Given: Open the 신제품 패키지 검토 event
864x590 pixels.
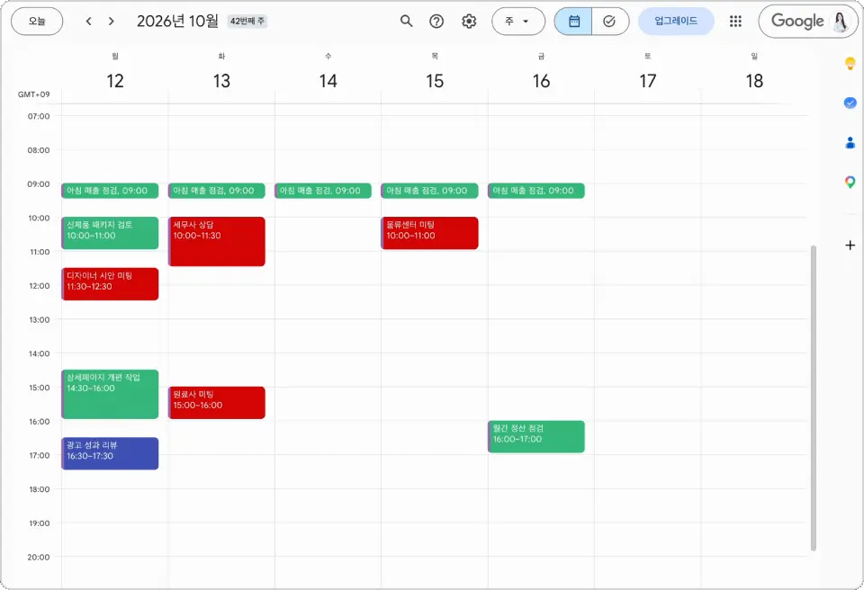Looking at the screenshot, I should coord(110,233).
